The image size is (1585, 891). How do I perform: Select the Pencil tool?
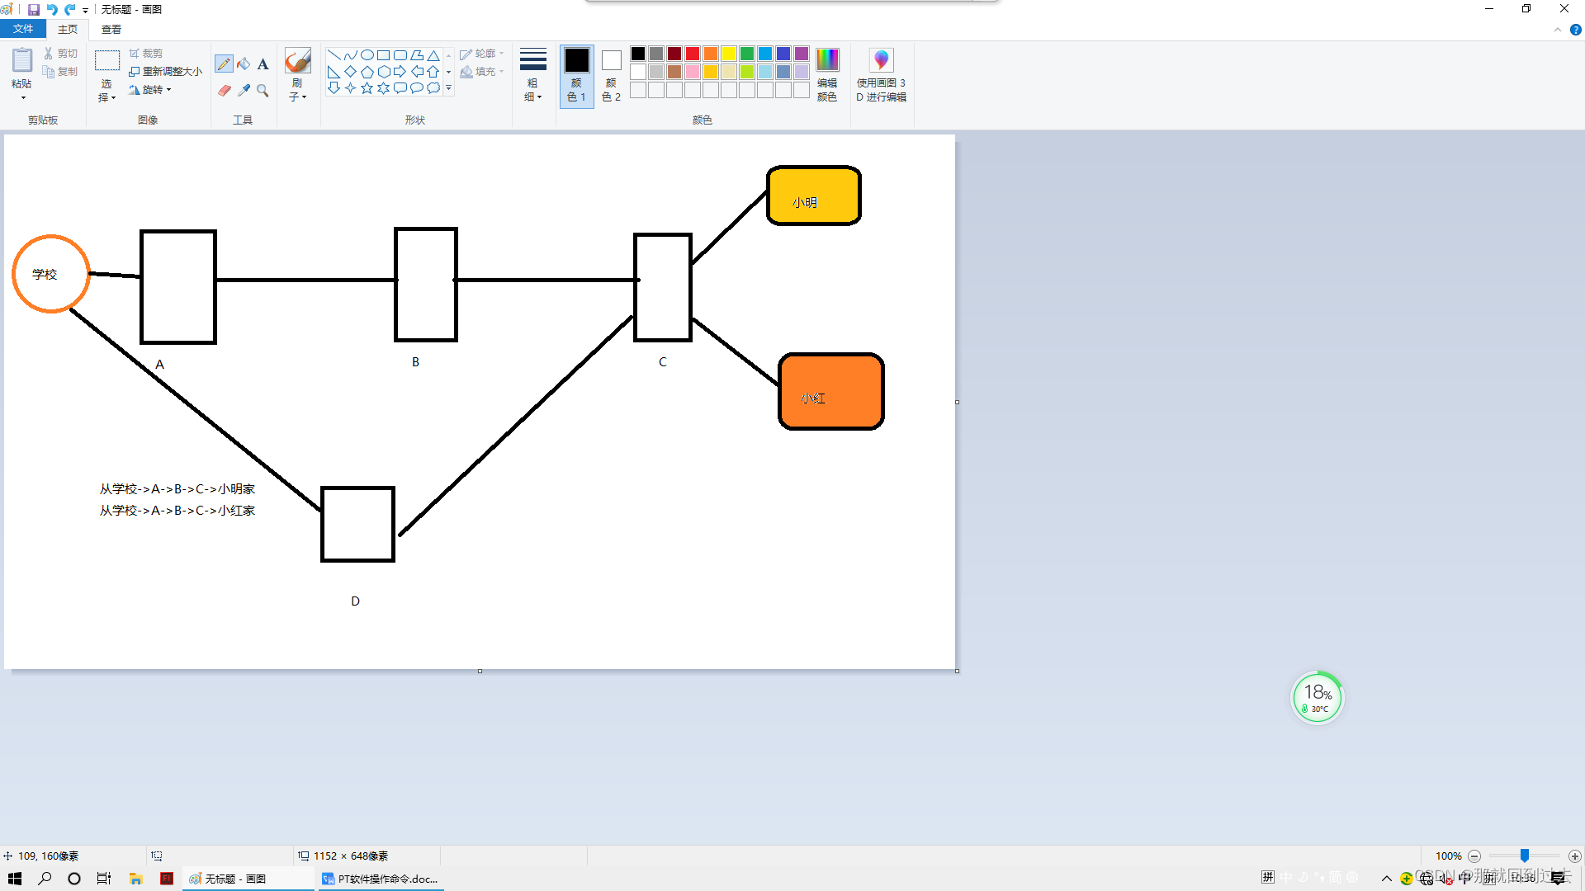click(x=224, y=64)
